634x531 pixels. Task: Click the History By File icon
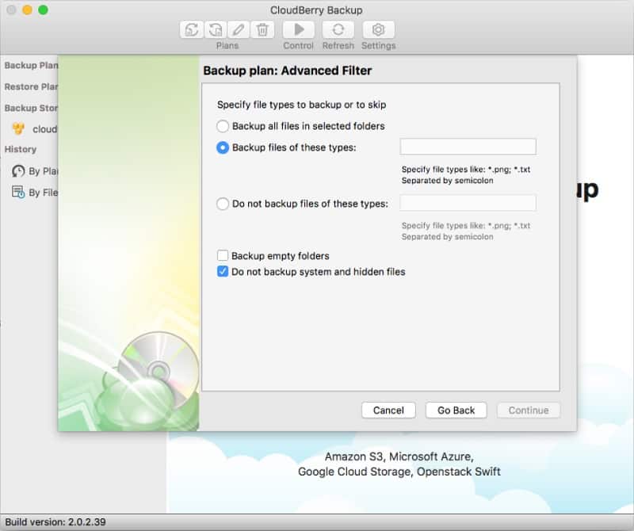point(18,192)
